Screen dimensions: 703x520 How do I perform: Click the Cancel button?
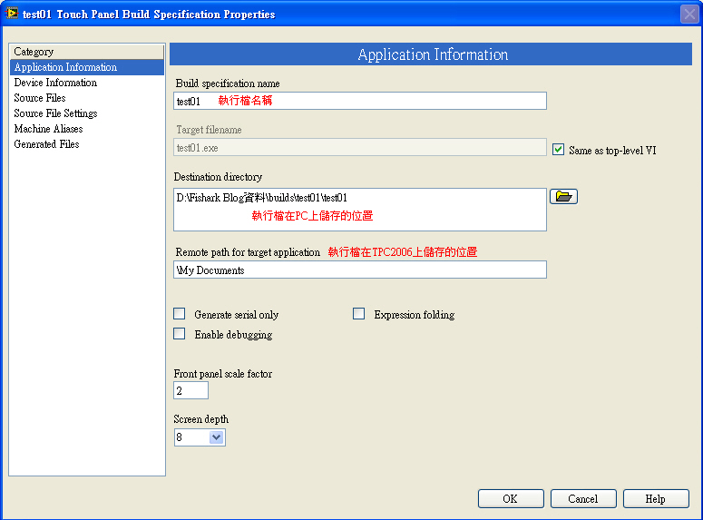click(583, 499)
